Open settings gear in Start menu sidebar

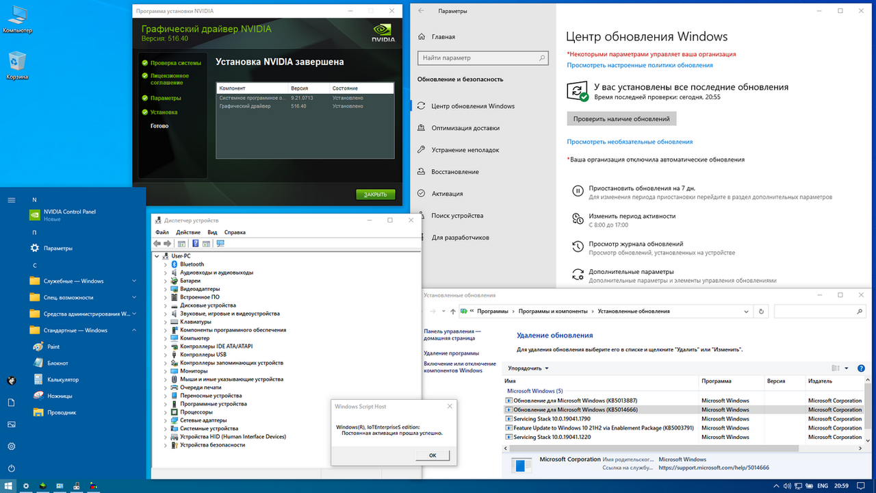[12, 446]
